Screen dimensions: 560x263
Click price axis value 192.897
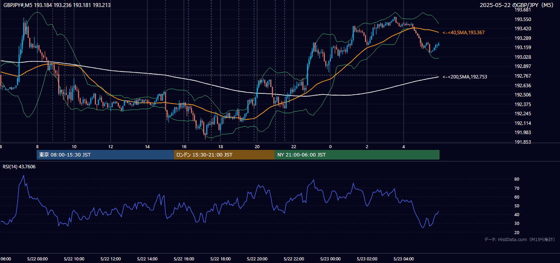pos(522,66)
